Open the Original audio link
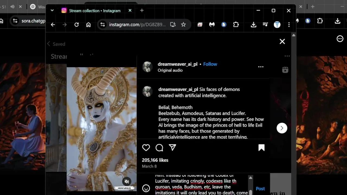Image resolution: width=347 pixels, height=195 pixels. tap(170, 70)
